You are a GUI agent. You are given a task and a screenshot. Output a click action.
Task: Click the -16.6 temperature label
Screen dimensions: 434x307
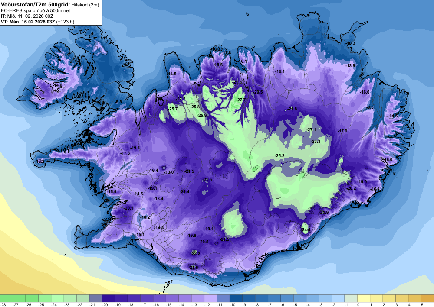coord(365,92)
